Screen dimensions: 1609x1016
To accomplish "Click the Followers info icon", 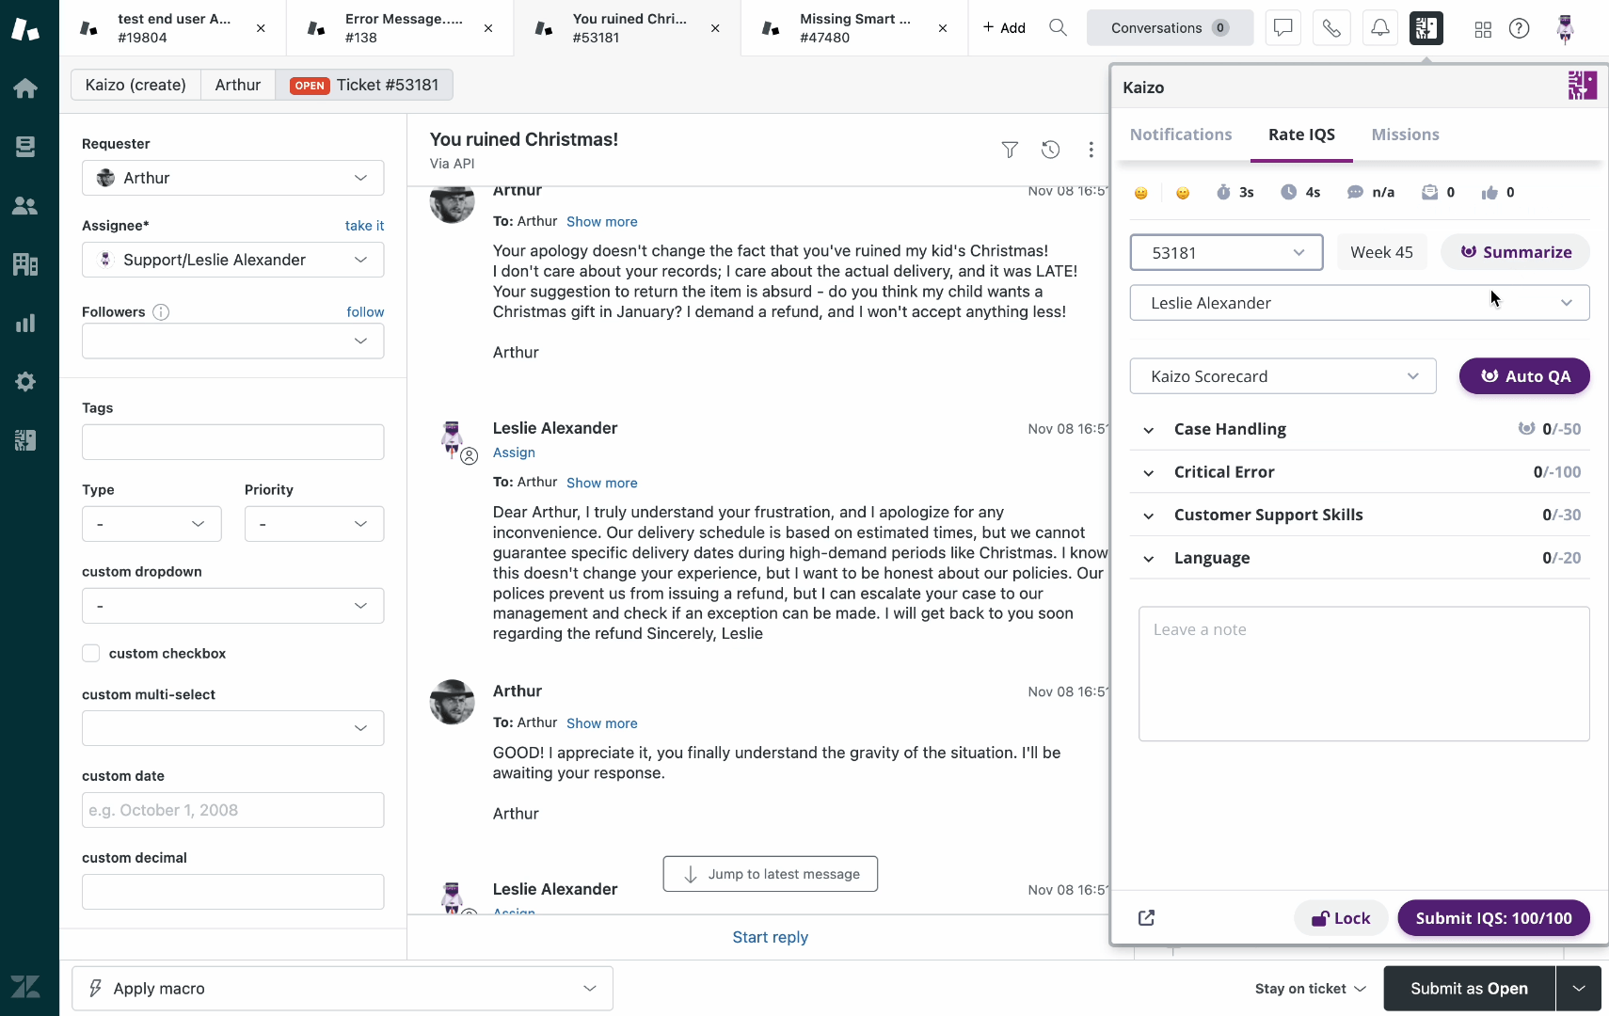I will tap(161, 312).
